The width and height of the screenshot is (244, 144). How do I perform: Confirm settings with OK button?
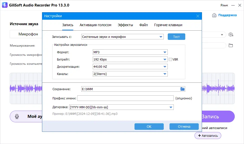point(149,127)
